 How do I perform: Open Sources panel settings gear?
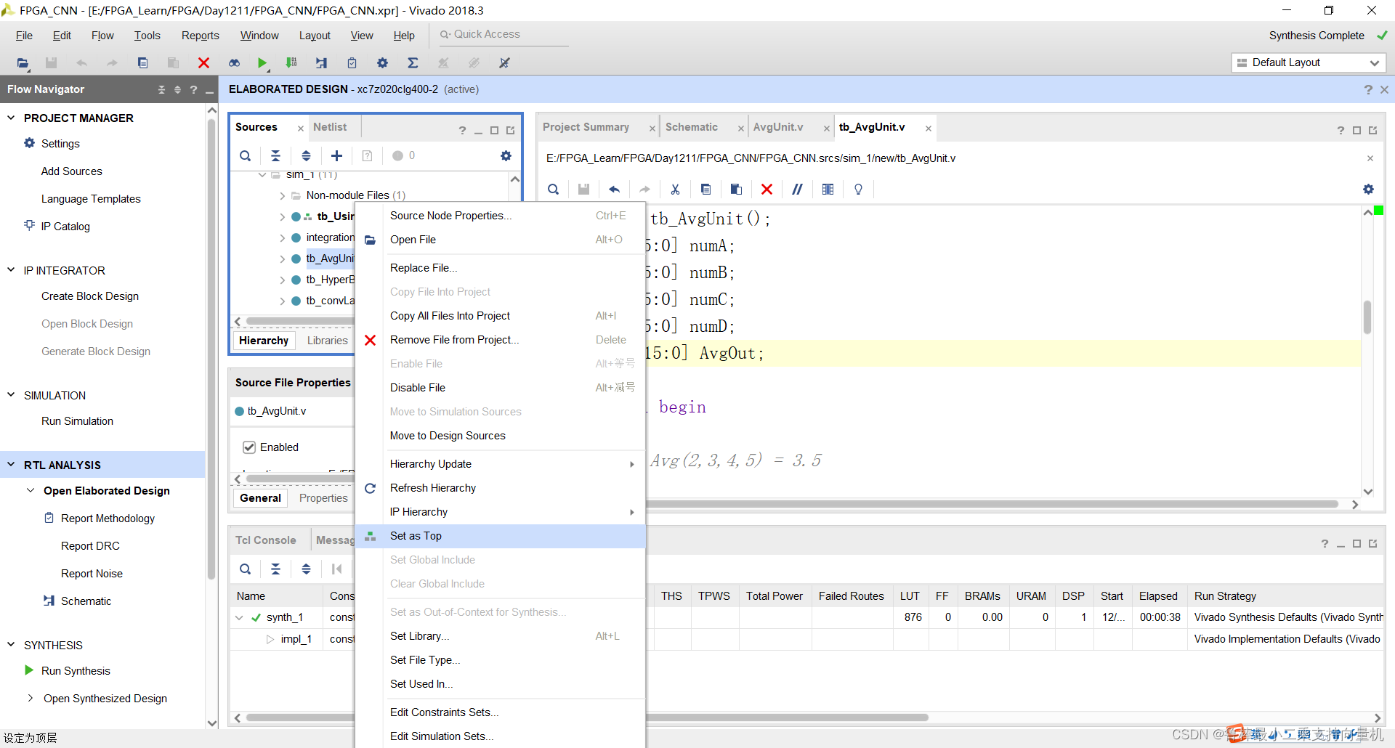tap(506, 155)
